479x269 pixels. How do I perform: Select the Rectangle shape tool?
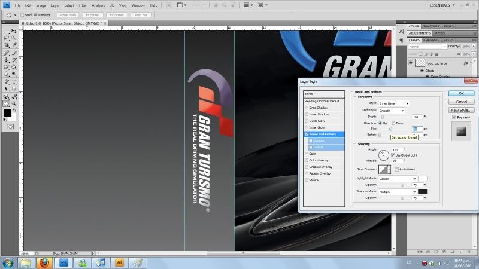tap(14, 88)
